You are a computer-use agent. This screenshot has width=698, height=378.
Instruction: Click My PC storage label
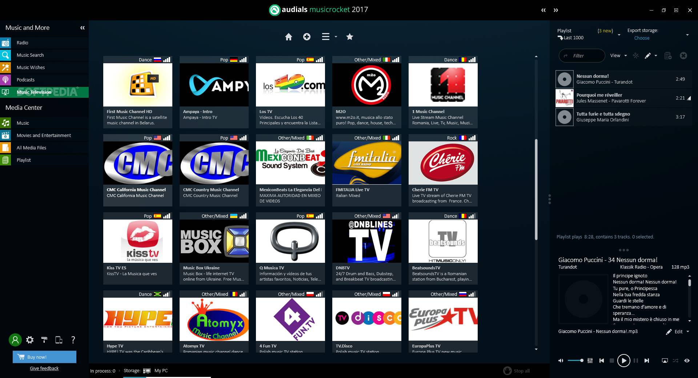(161, 370)
